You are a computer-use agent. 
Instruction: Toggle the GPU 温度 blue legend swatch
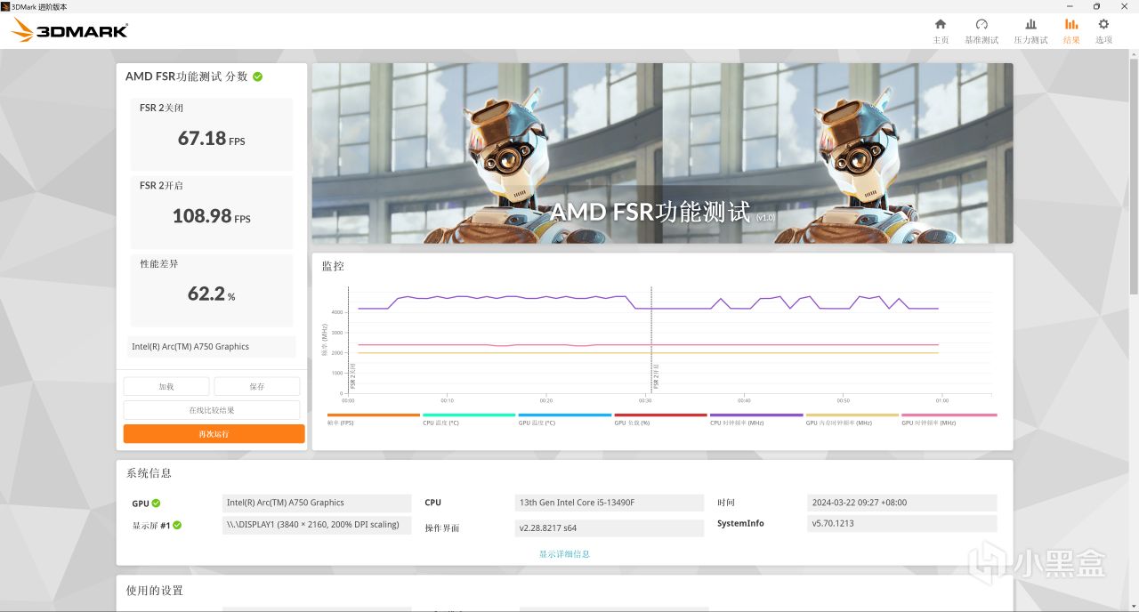pyautogui.click(x=565, y=415)
